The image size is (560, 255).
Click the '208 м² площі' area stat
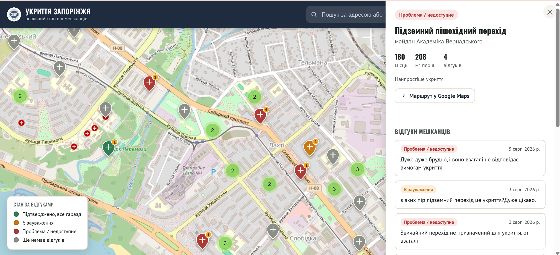(x=425, y=61)
